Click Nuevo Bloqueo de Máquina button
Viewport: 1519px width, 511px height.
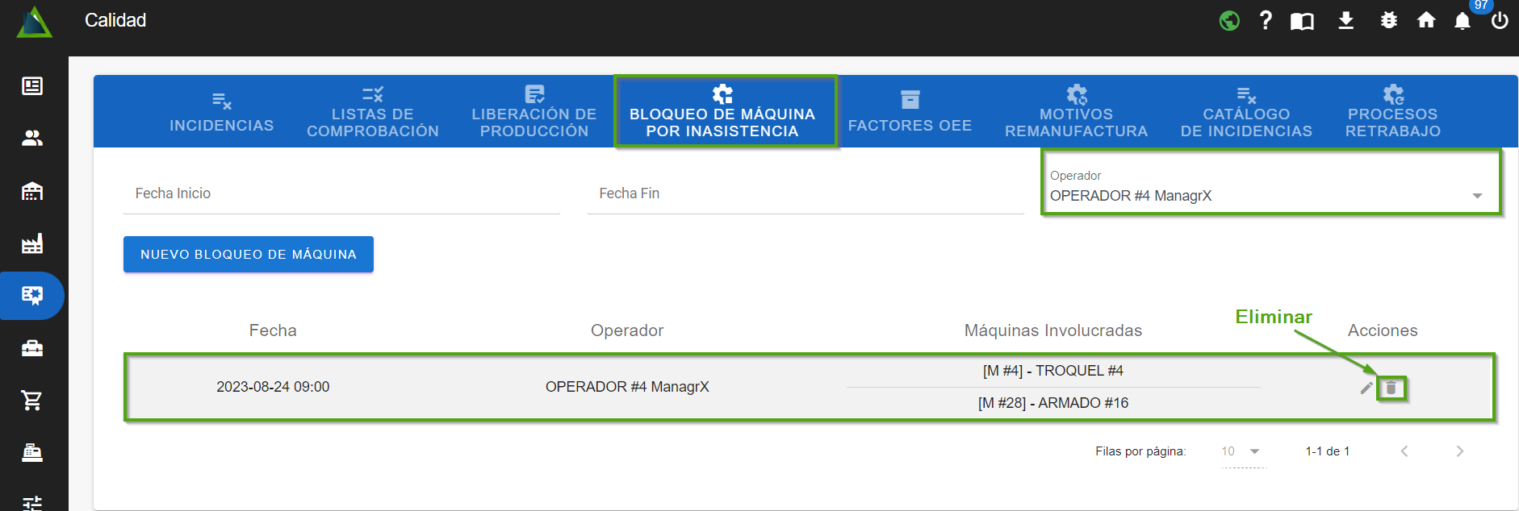[248, 254]
